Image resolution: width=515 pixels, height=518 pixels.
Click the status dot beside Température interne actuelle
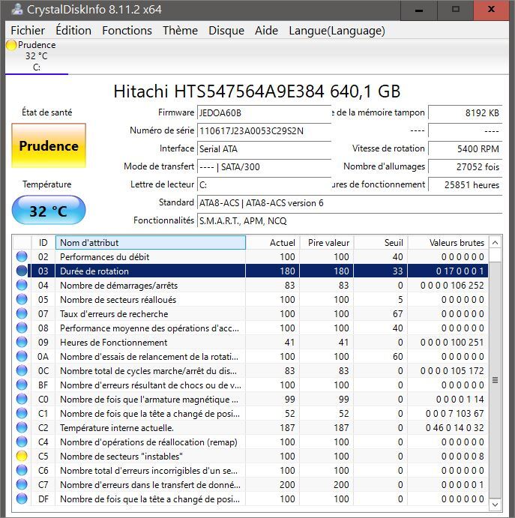22,427
